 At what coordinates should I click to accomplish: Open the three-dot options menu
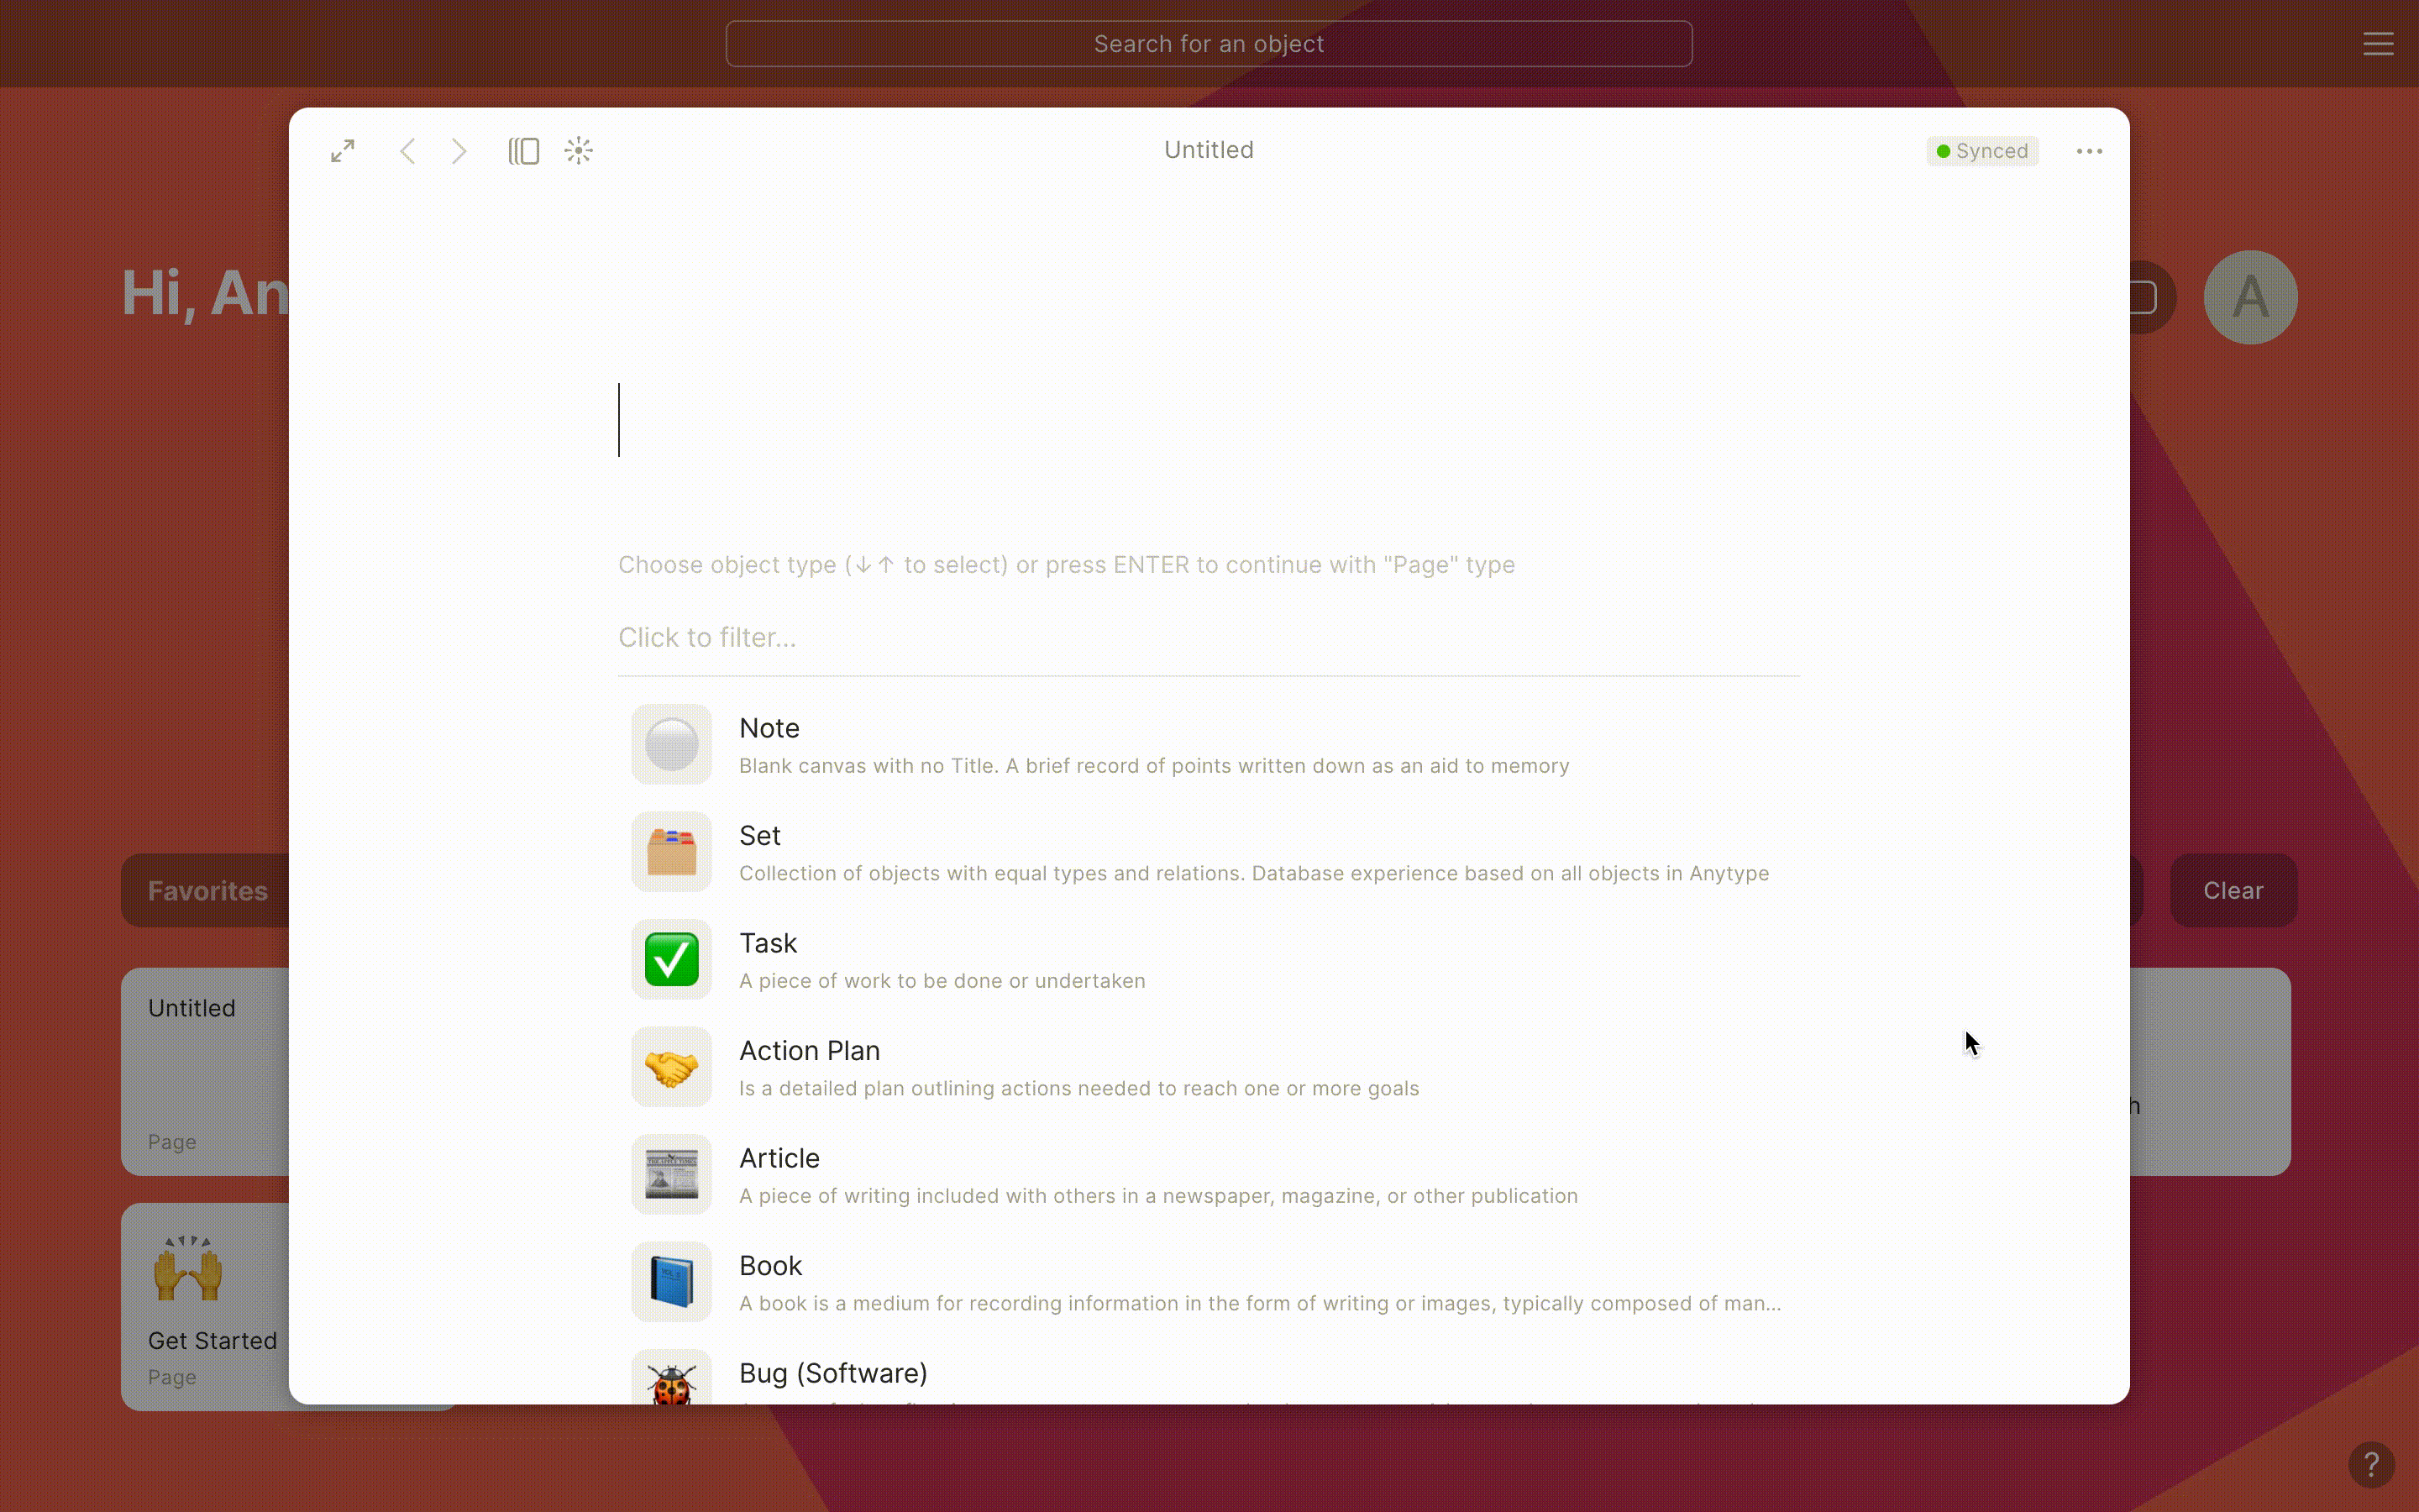(x=2089, y=151)
